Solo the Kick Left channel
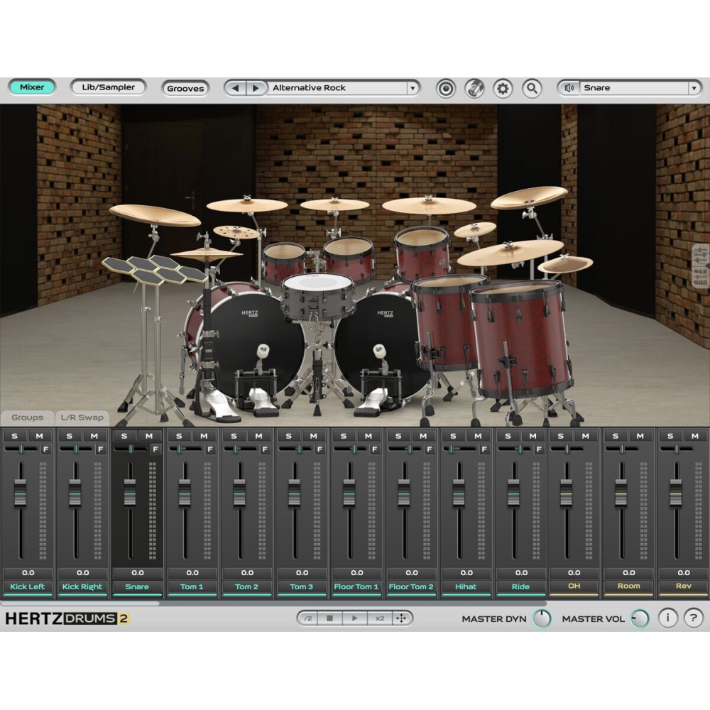Viewport: 710px width, 710px height. point(14,436)
